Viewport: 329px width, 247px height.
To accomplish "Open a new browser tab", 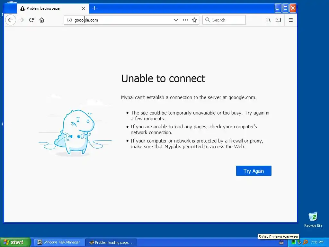I will (94, 8).
